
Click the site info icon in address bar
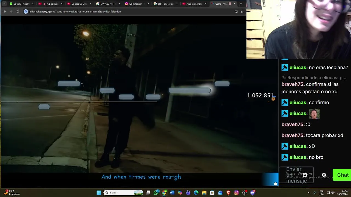coord(26,11)
